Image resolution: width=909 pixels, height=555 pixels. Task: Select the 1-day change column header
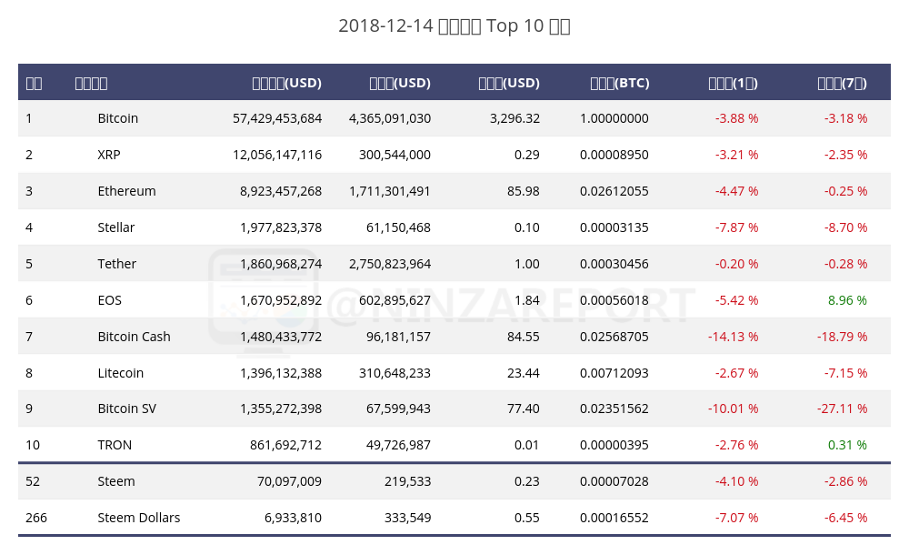733,83
